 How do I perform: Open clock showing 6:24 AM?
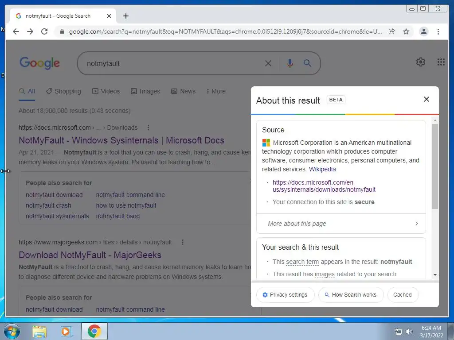pyautogui.click(x=431, y=332)
